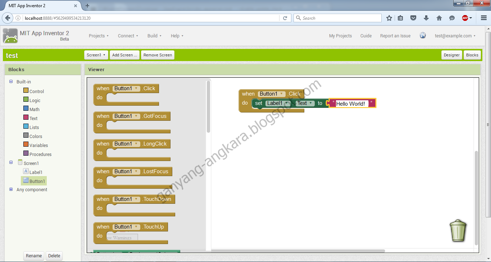
Task: Open the Connect menu
Action: [x=128, y=36]
